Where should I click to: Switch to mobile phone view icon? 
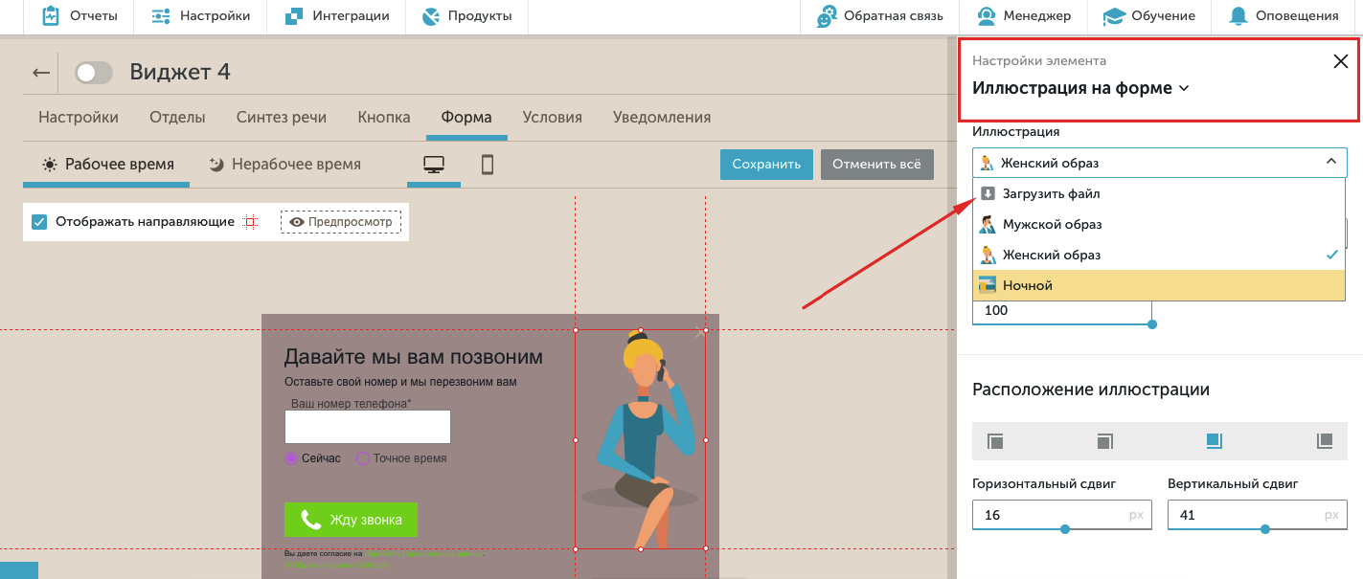pos(488,165)
